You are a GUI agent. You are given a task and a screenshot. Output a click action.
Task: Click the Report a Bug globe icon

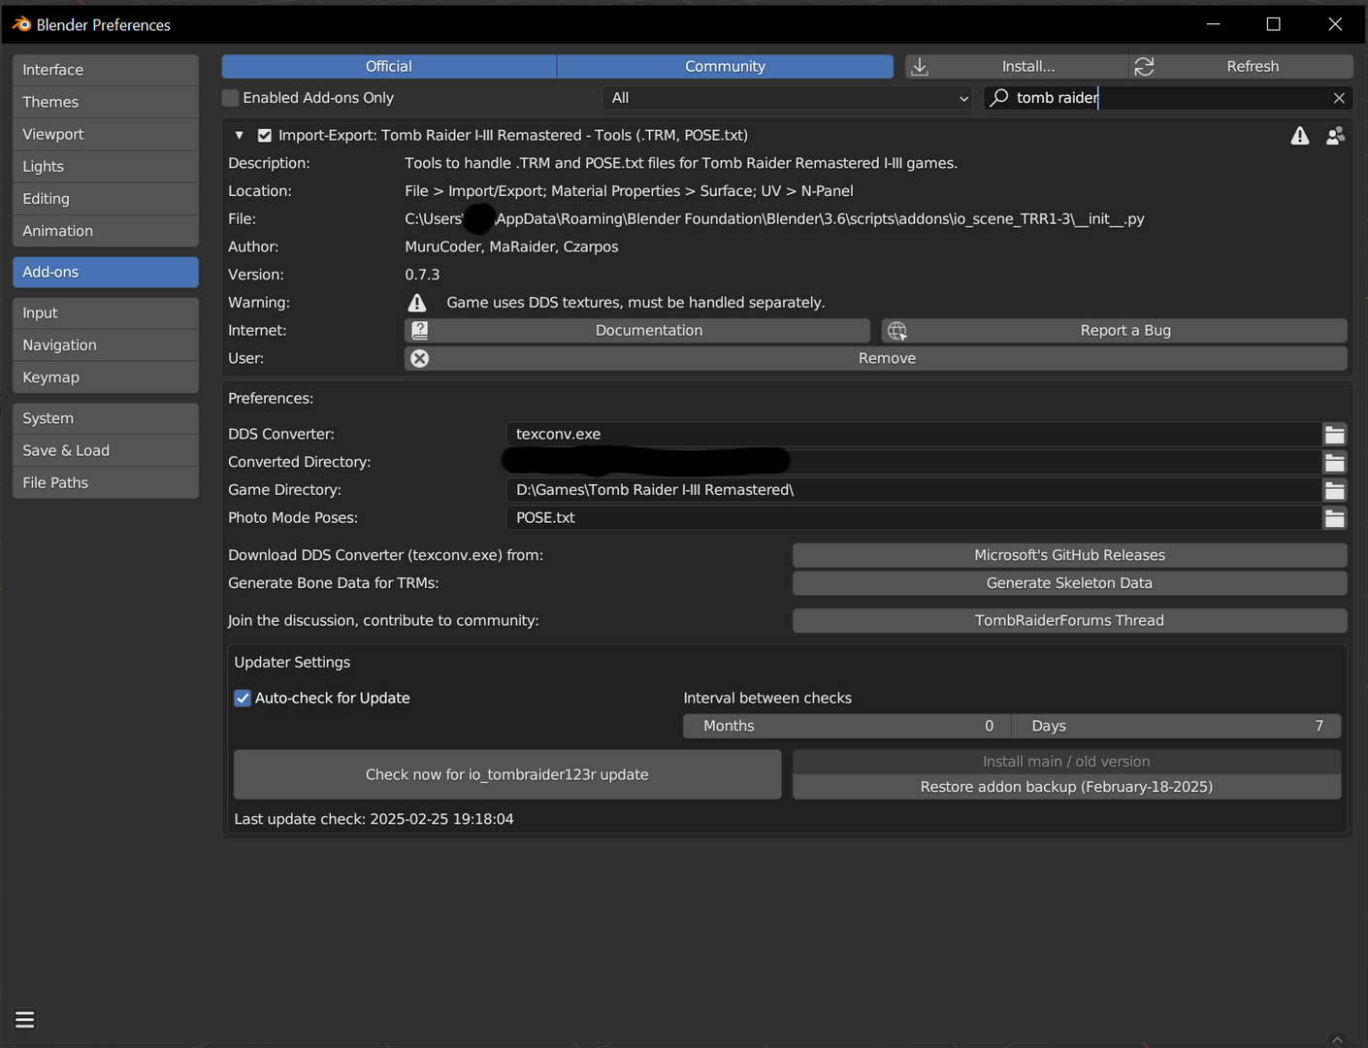tap(897, 331)
